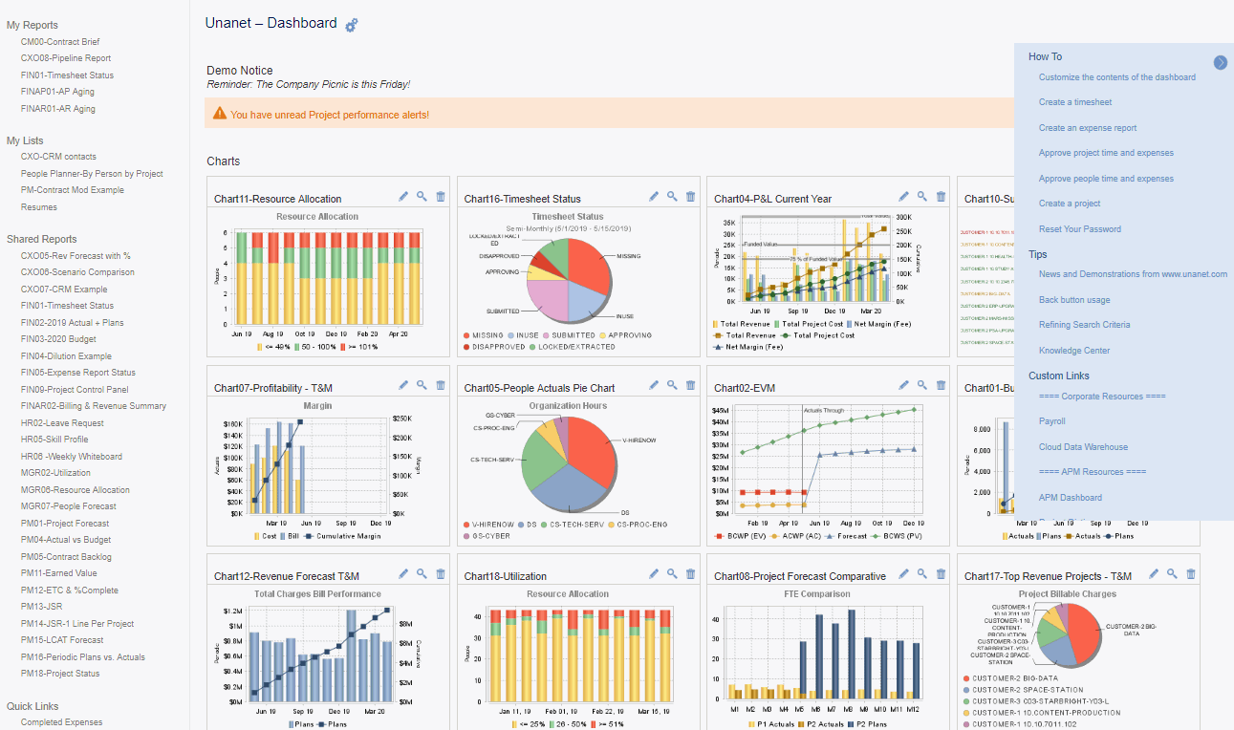Open CXO08-Pipeline Report link
Screen dimensions: 1234x730
tap(66, 58)
